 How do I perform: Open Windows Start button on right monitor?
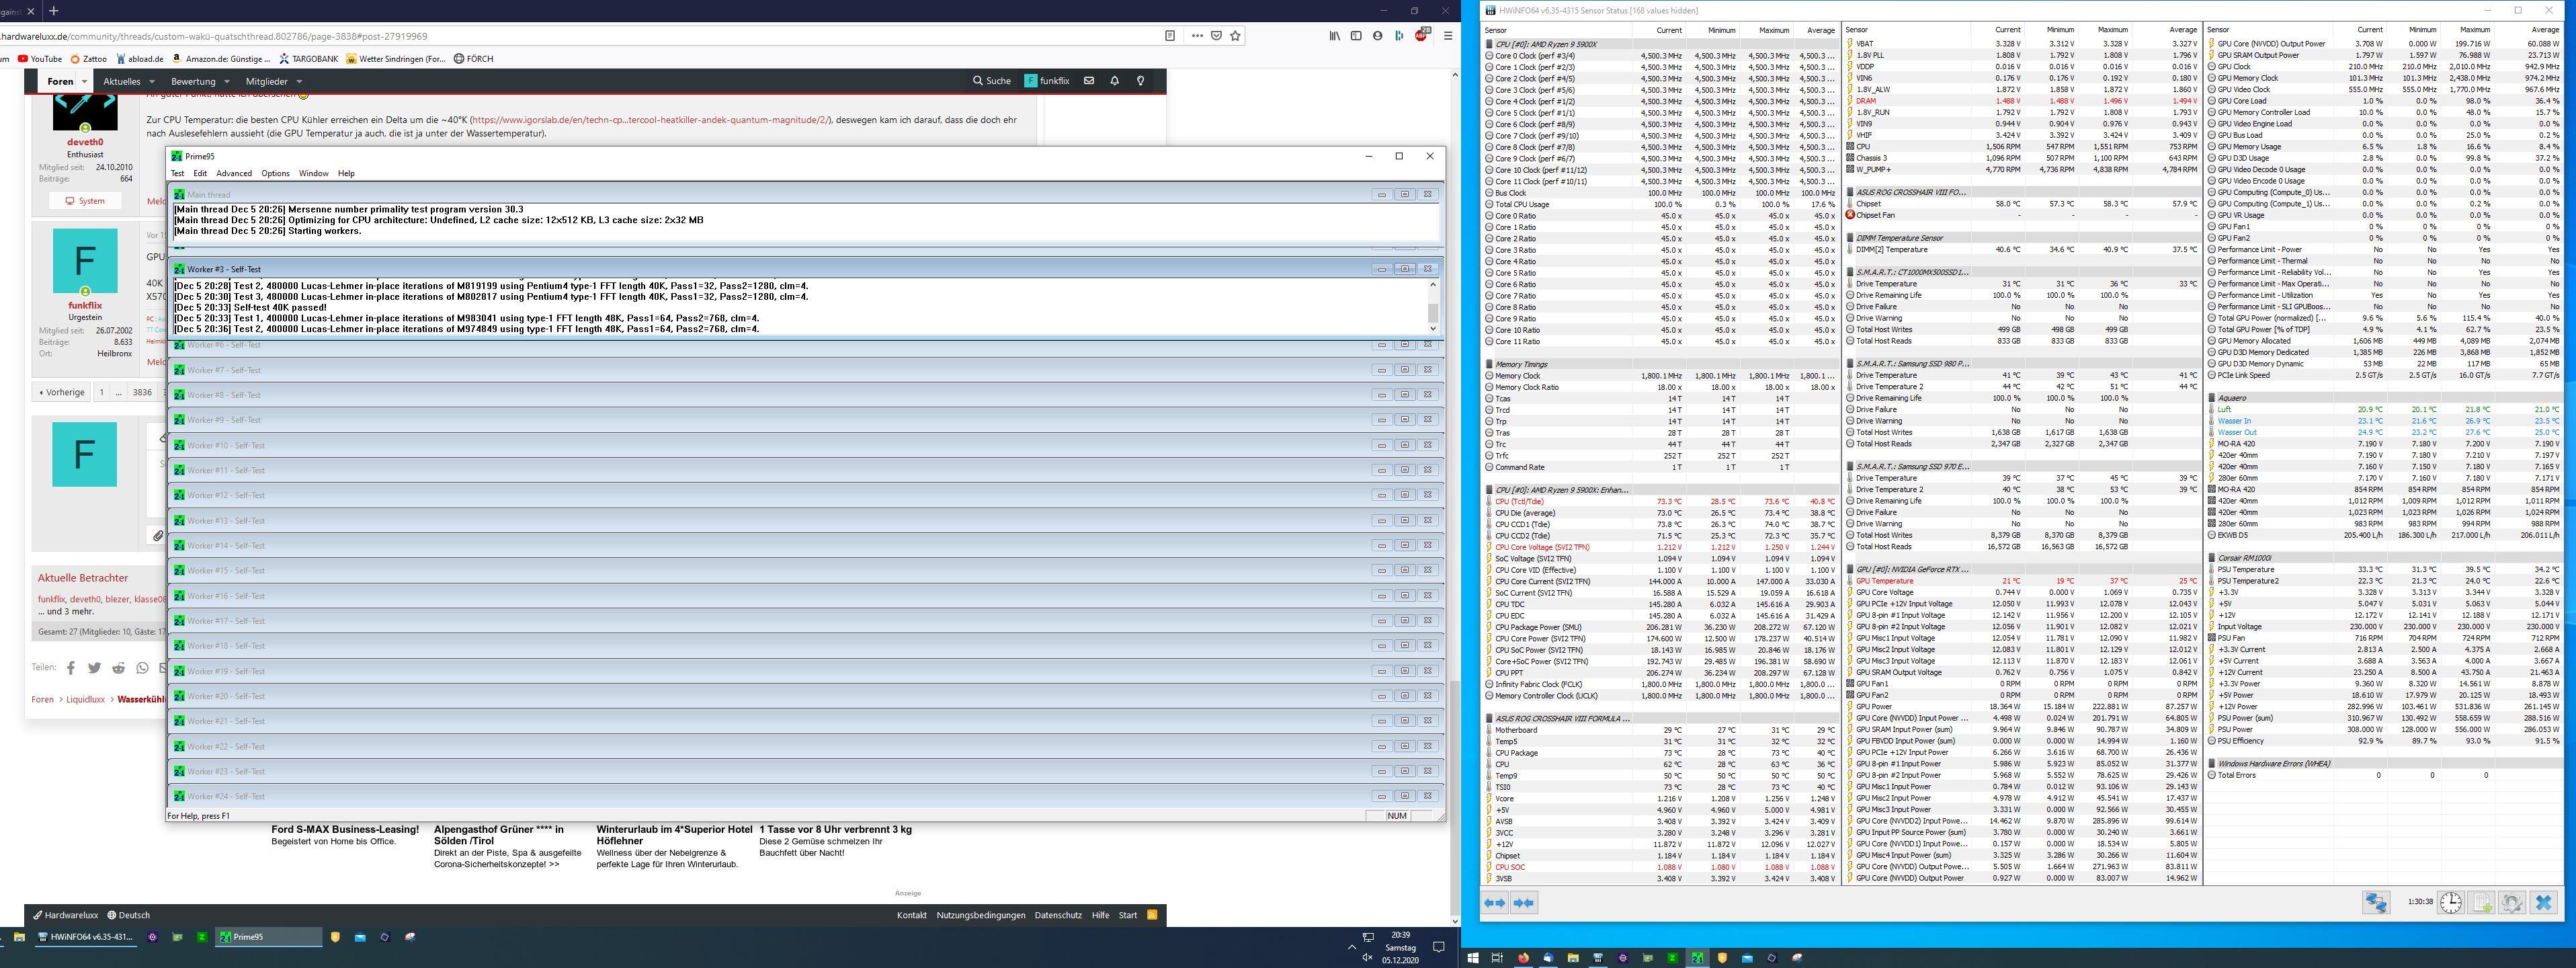tap(1472, 958)
